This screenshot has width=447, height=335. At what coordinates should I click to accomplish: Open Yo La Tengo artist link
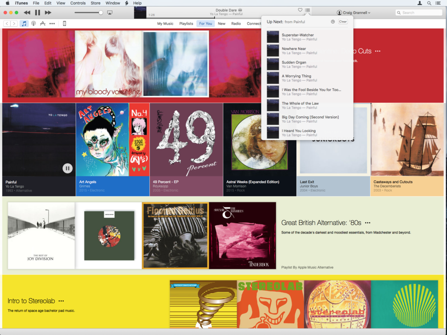[x=14, y=186]
